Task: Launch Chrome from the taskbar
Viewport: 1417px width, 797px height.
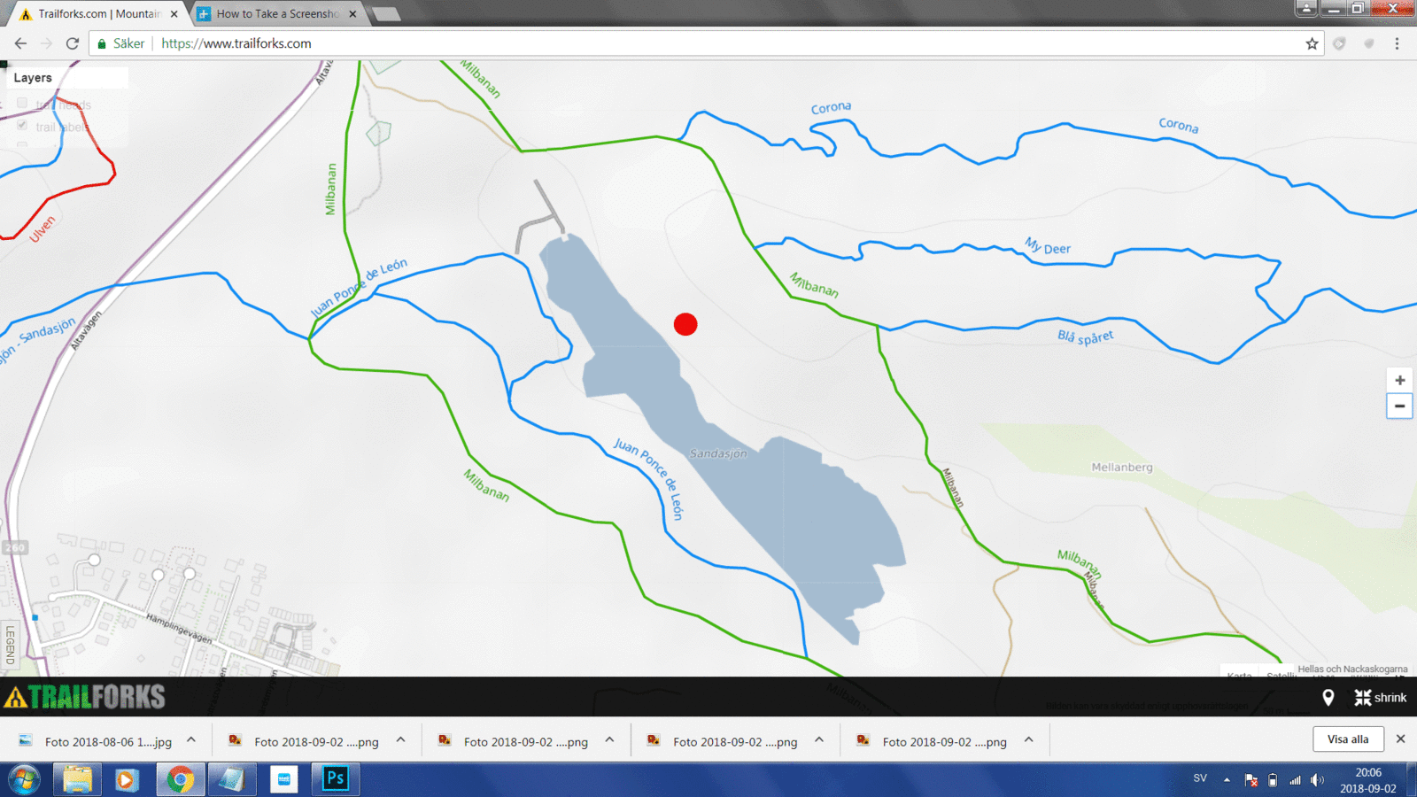Action: (180, 779)
